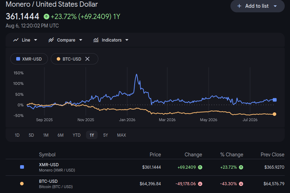Click the Indicators bar-chart icon
Viewport: 290px width, 193px height.
tap(95, 40)
